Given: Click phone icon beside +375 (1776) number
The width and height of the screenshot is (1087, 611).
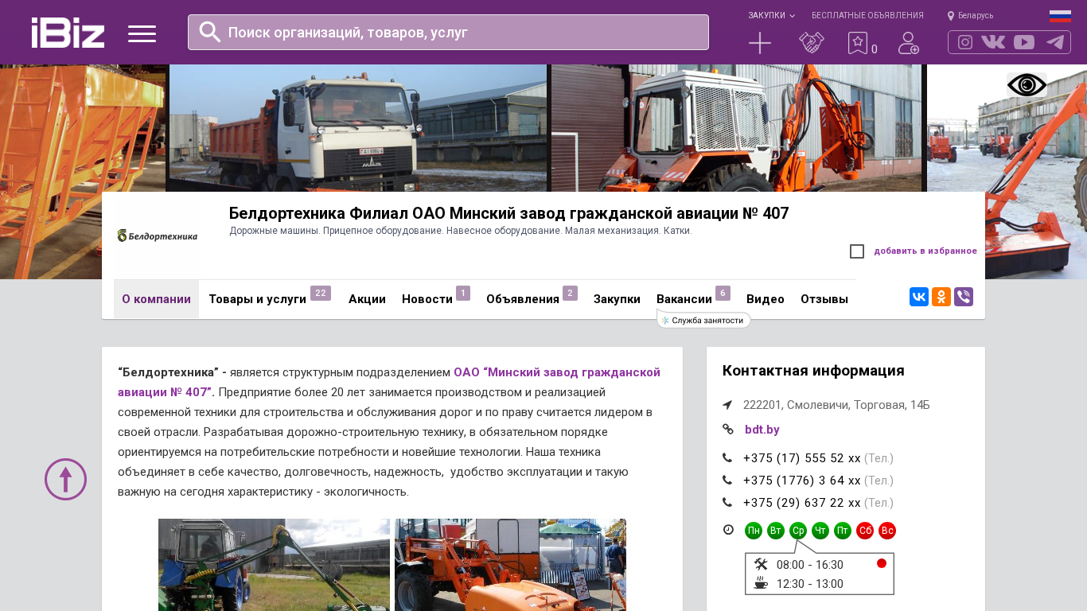Looking at the screenshot, I should [x=727, y=481].
